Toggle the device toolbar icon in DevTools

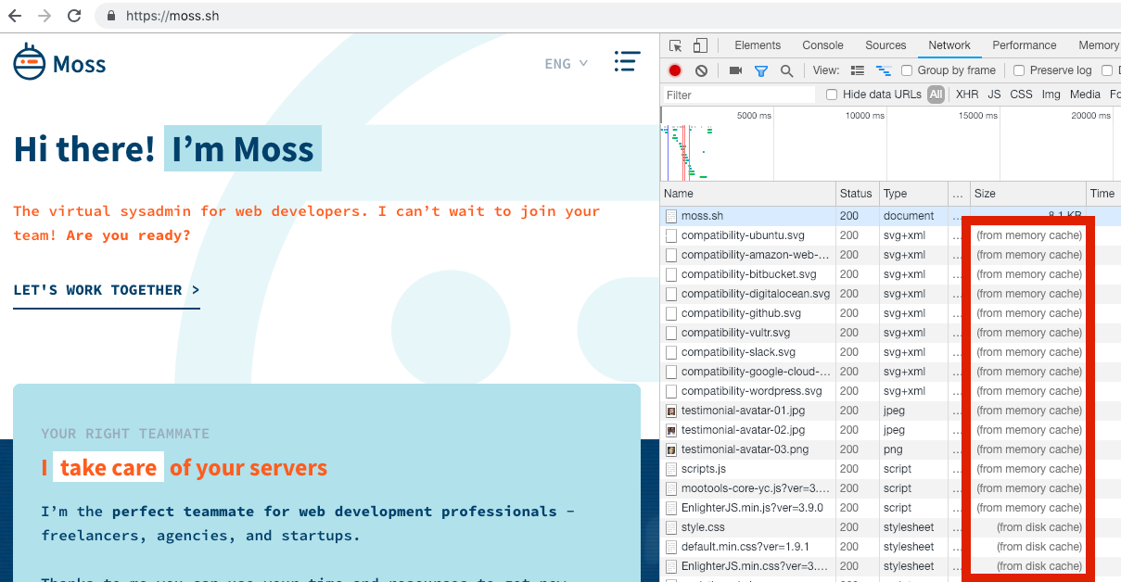[x=700, y=45]
